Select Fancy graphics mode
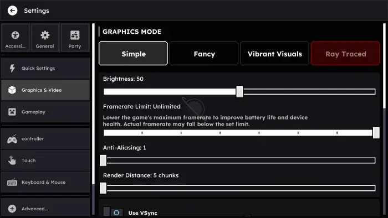The image size is (388, 218). tap(204, 53)
